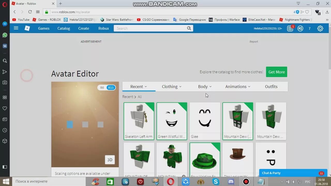Unequip the Green Wistful Wink face
Screen dimensions: 331x186
click(172, 121)
